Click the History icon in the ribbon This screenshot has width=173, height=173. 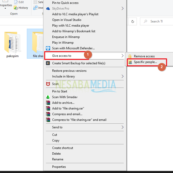(x=16, y=8)
